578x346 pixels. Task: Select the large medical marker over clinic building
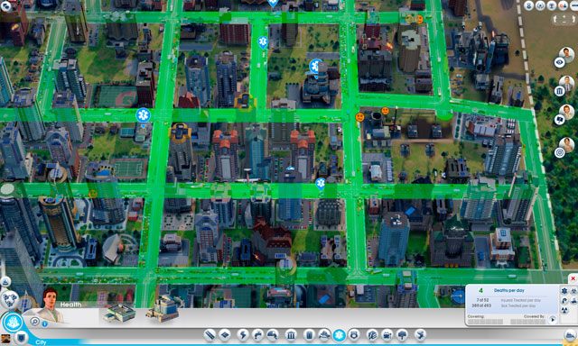pos(316,67)
